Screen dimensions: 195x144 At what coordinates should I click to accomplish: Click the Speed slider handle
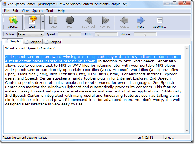tap(70, 34)
